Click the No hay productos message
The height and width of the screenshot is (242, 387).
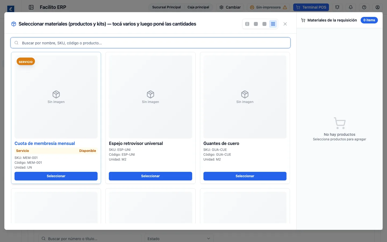click(x=339, y=134)
